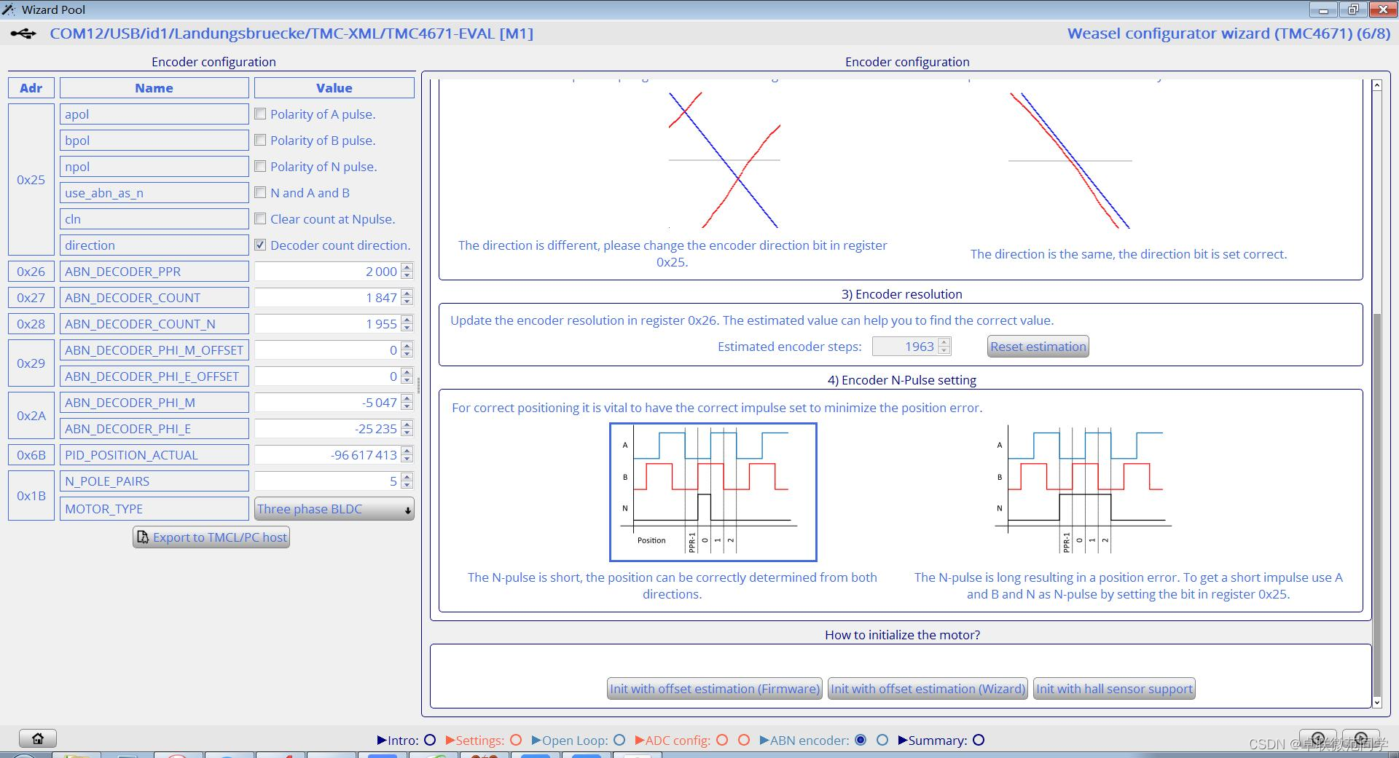Viewport: 1399px width, 758px height.
Task: Enable Clear count at Npulse checkbox
Action: 260,218
